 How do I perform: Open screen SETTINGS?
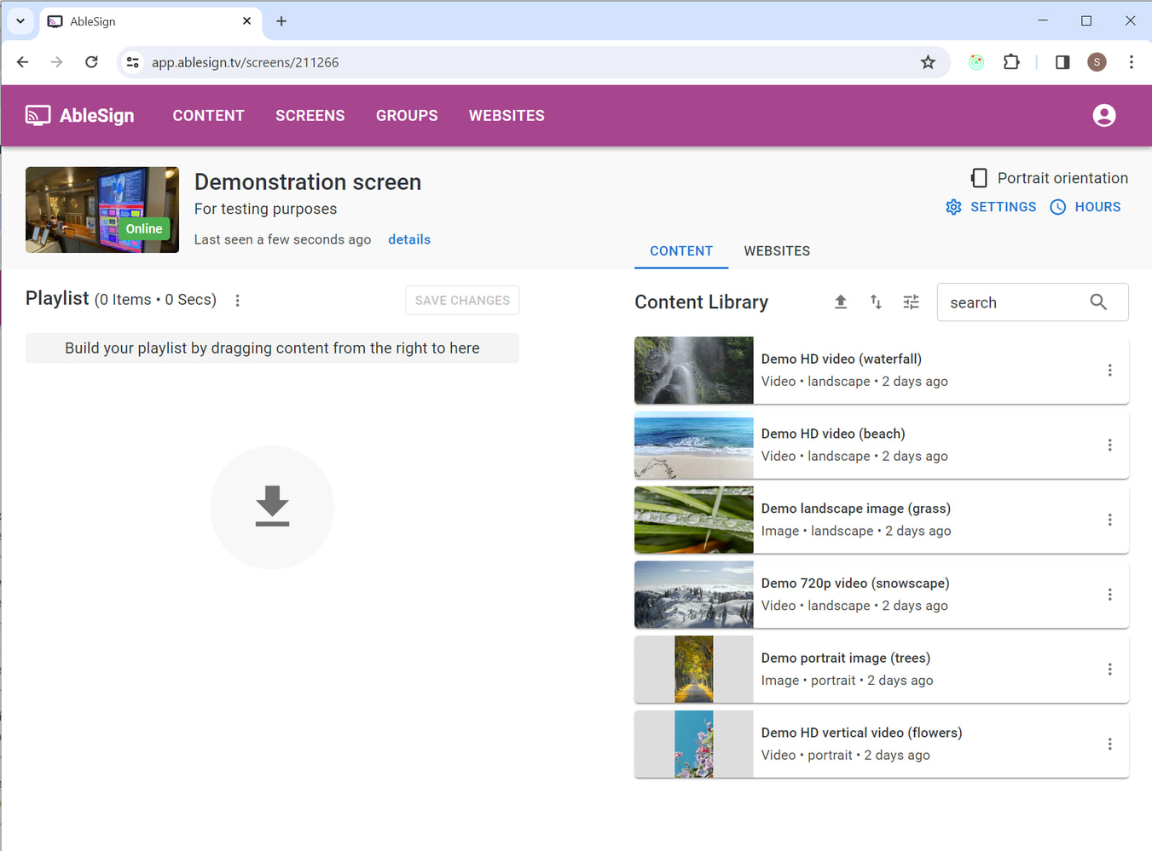pyautogui.click(x=991, y=207)
